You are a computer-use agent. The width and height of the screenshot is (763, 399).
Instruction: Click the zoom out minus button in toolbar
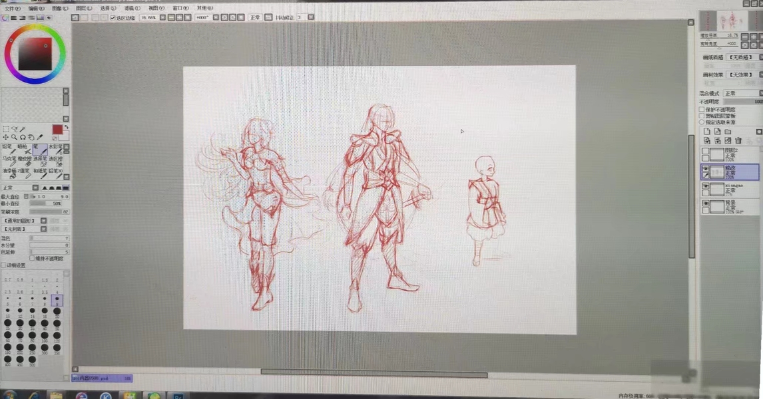pos(171,17)
